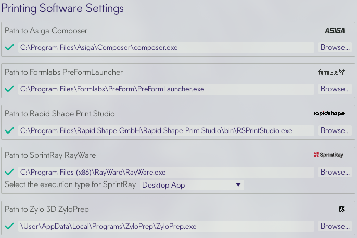
Task: Click green checkmark beside RayWare path
Action: [9, 172]
